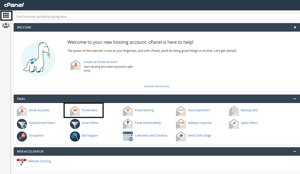
Task: Collapse the WEB ACCELERATOR section
Action: pyautogui.click(x=295, y=152)
